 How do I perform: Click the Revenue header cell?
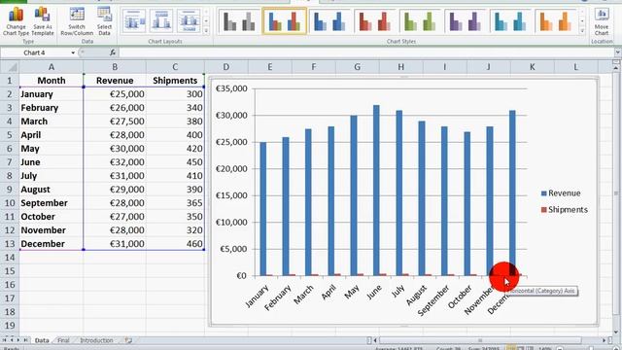(x=115, y=81)
